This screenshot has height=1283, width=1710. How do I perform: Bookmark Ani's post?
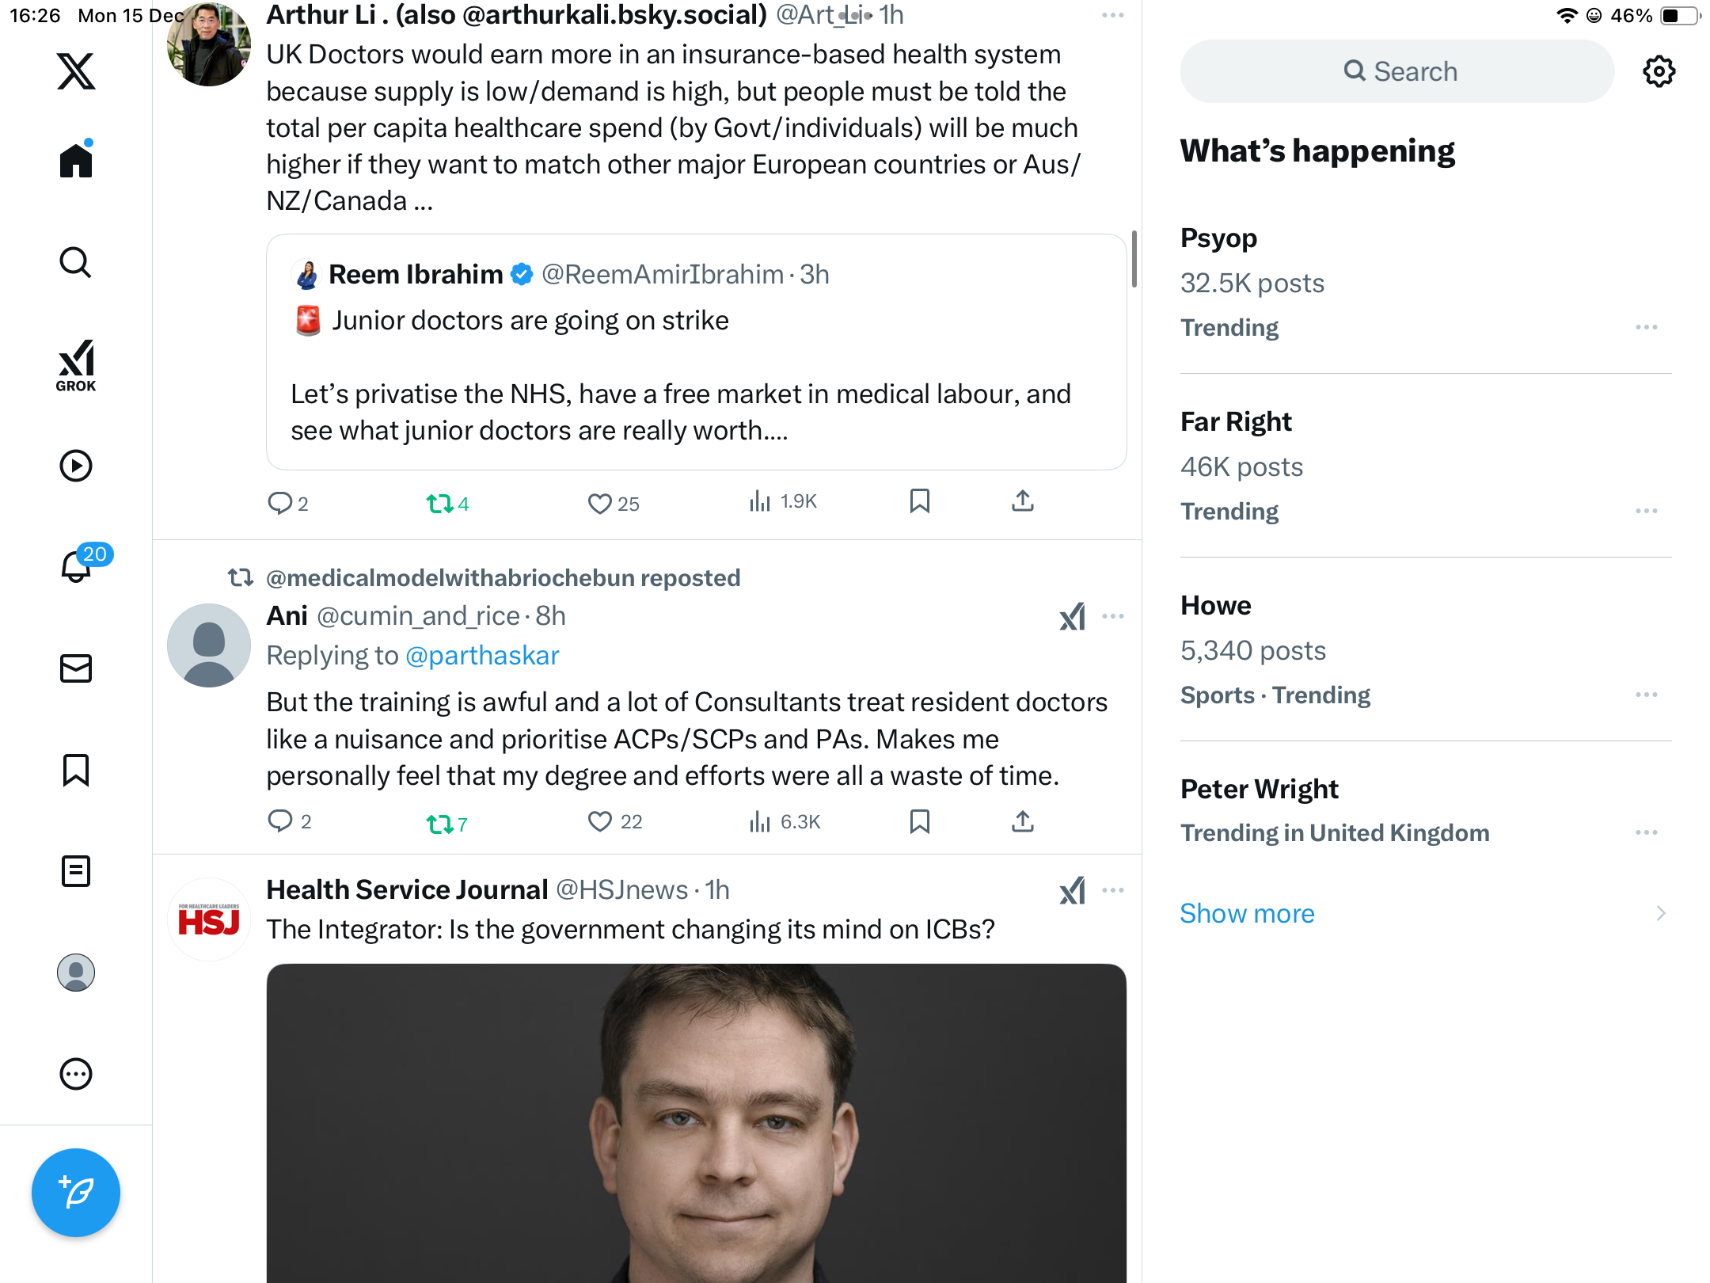(x=919, y=822)
